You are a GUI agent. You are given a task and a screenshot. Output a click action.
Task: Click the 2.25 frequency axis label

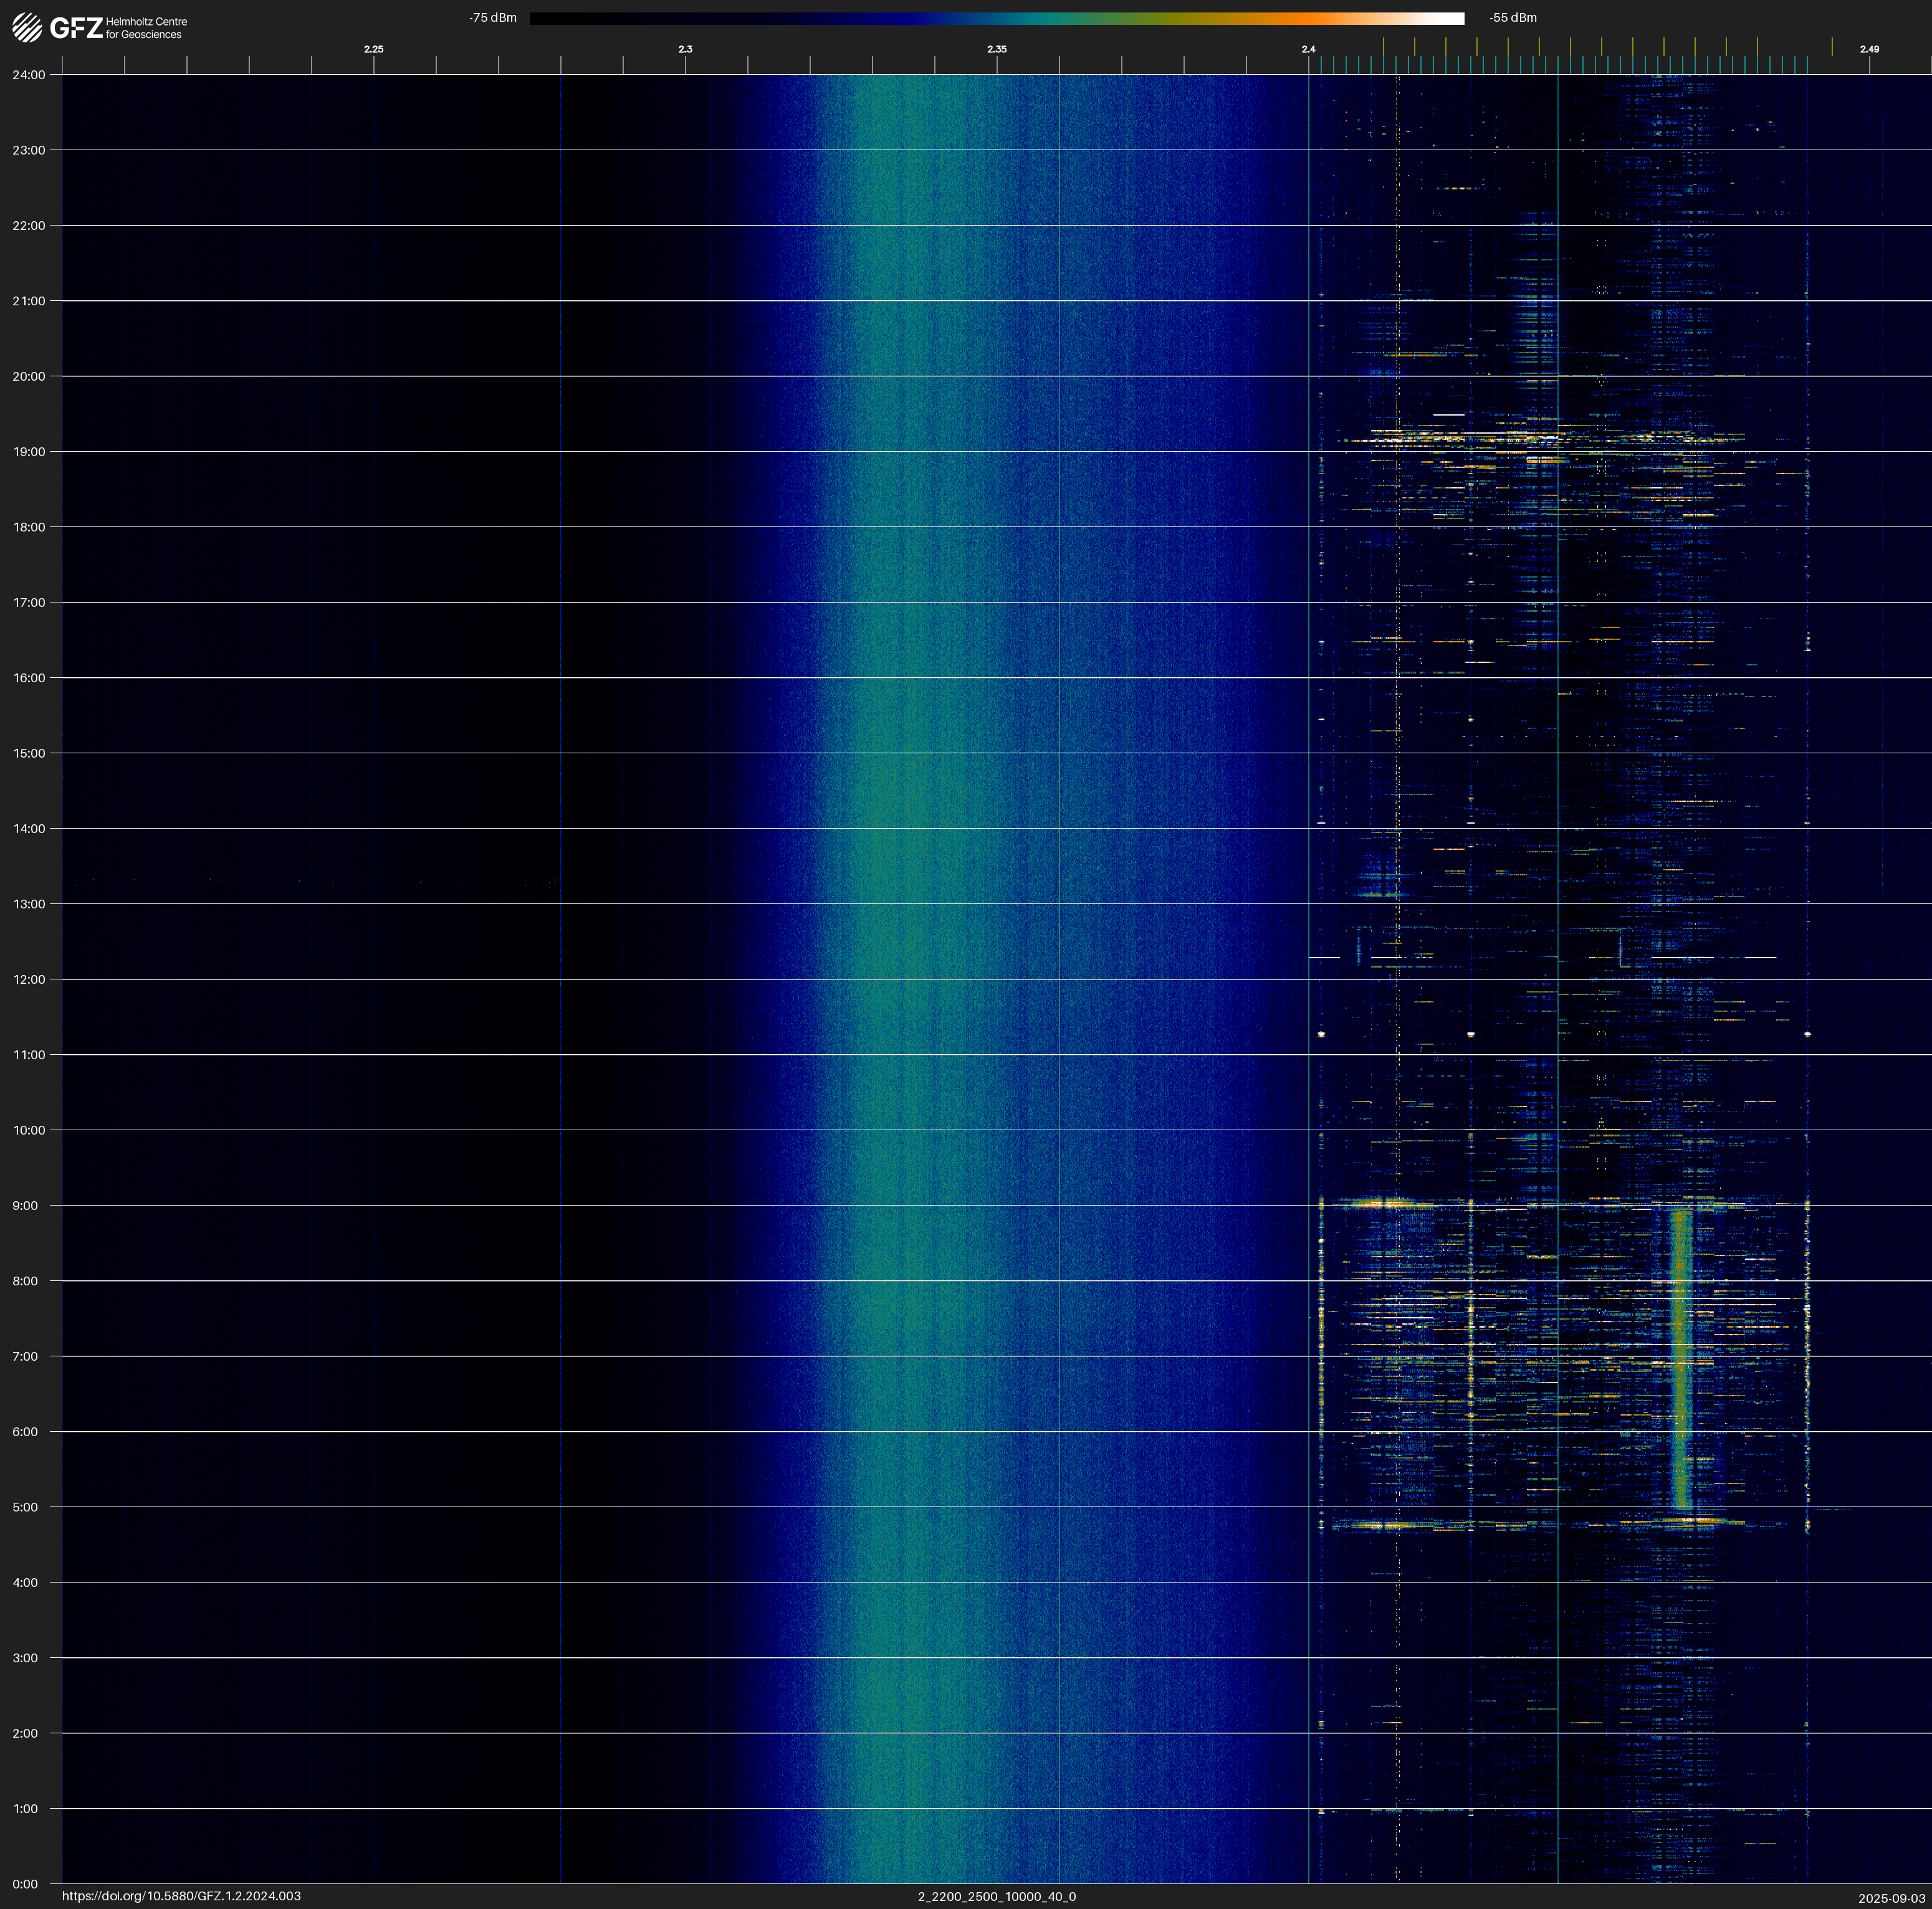[x=373, y=49]
